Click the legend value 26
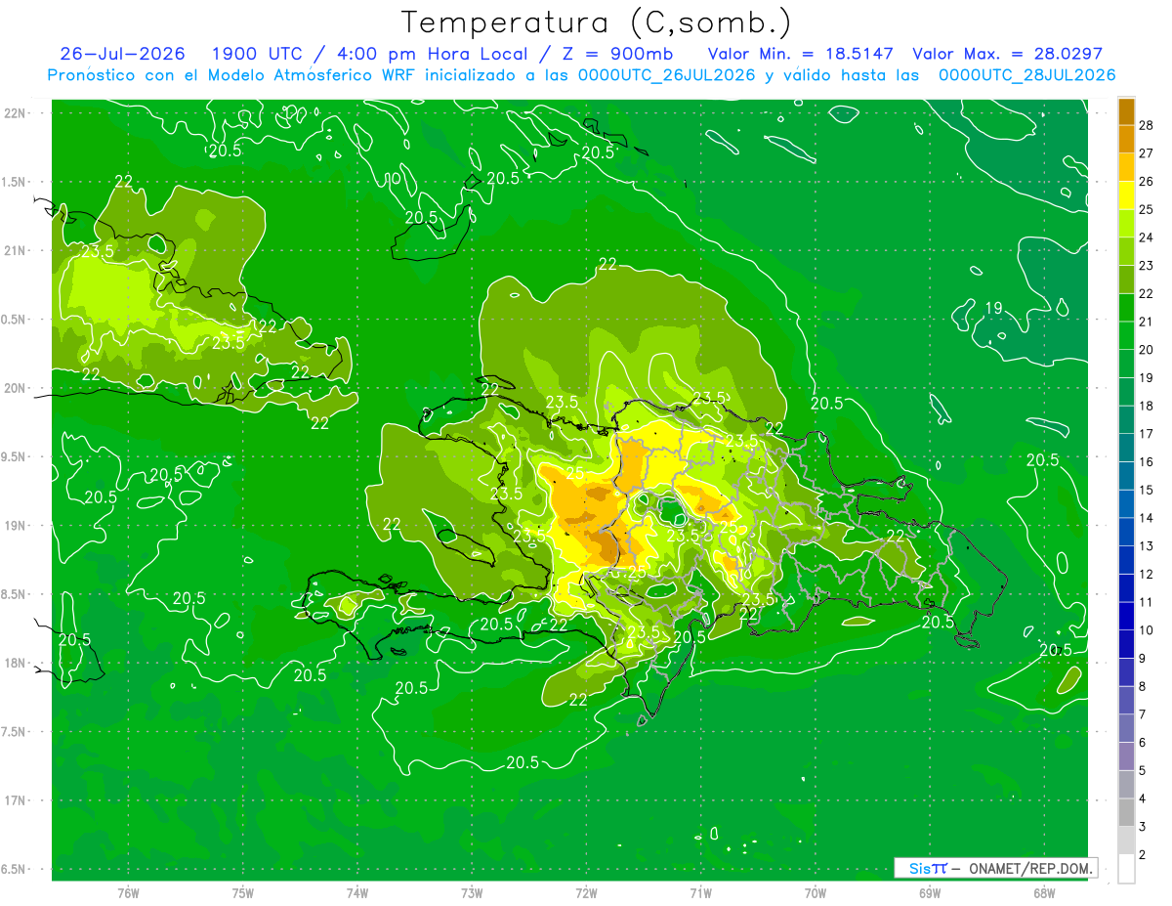 pos(1147,181)
